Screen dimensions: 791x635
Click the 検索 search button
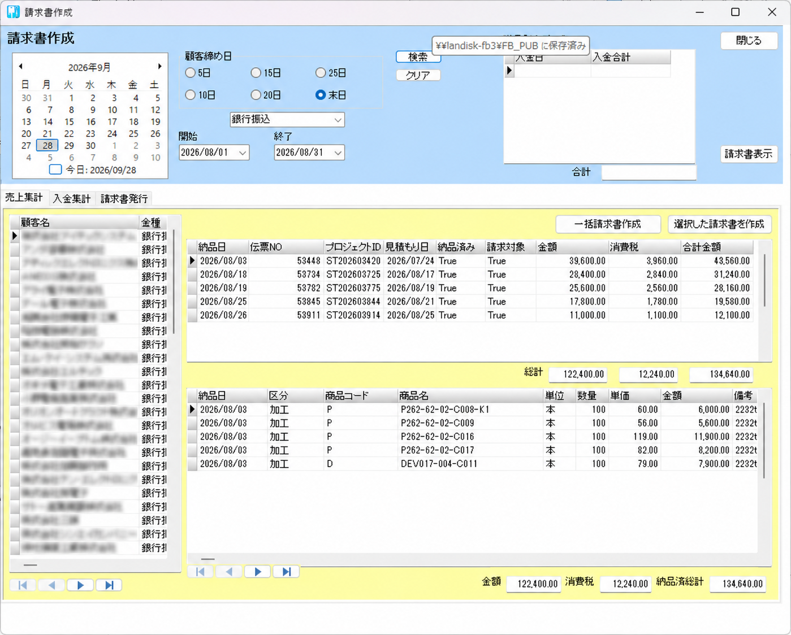(418, 56)
